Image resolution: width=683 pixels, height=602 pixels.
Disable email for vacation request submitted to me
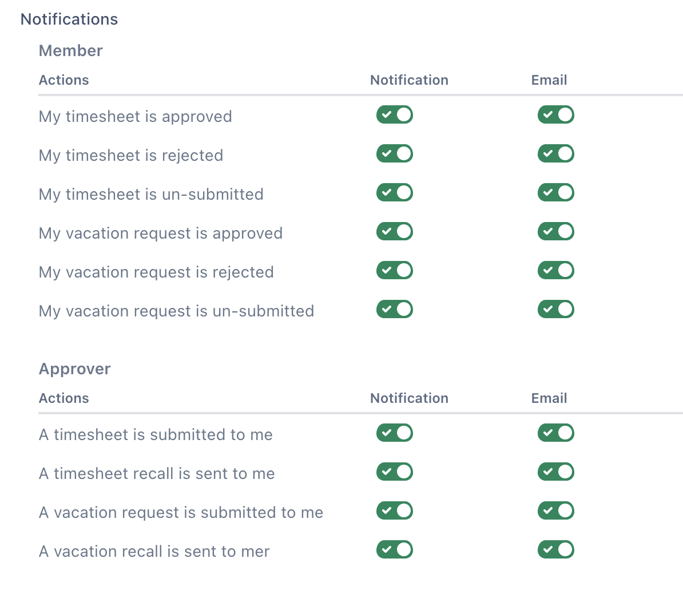tap(555, 511)
